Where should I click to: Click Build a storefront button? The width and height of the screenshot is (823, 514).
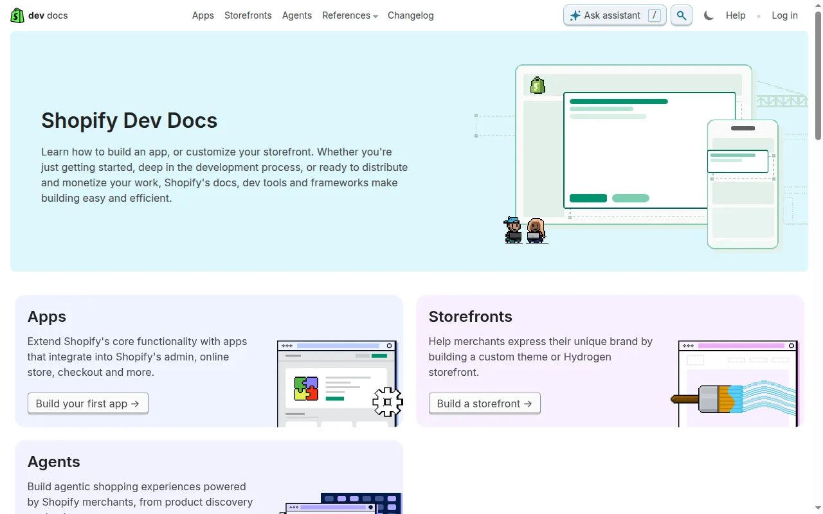tap(485, 403)
